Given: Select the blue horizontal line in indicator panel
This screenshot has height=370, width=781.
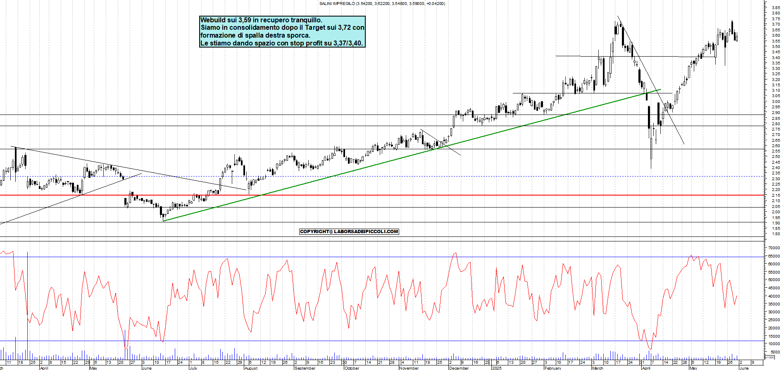Looking at the screenshot, I should pos(372,341).
